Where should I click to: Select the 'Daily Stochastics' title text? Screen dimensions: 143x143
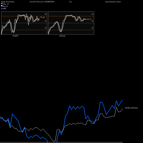tap(8, 2)
